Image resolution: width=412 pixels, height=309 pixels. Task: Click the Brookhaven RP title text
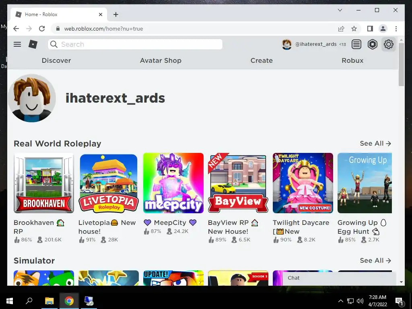click(x=39, y=227)
